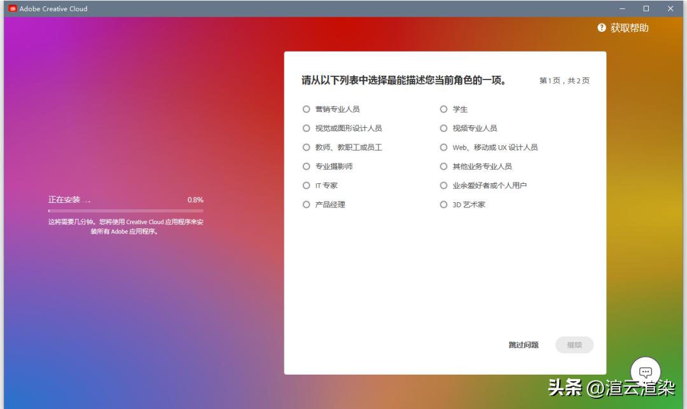Select 业余爱好者或个人用户 option

(443, 185)
